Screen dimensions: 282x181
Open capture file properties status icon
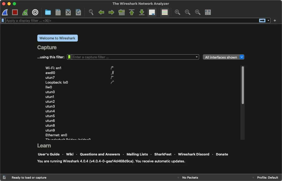(4, 178)
